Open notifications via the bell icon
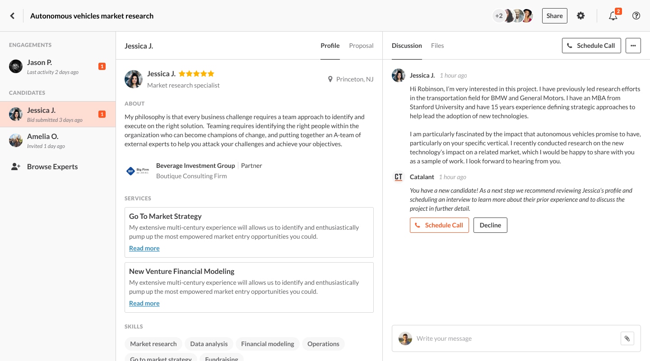The image size is (650, 361). 613,16
